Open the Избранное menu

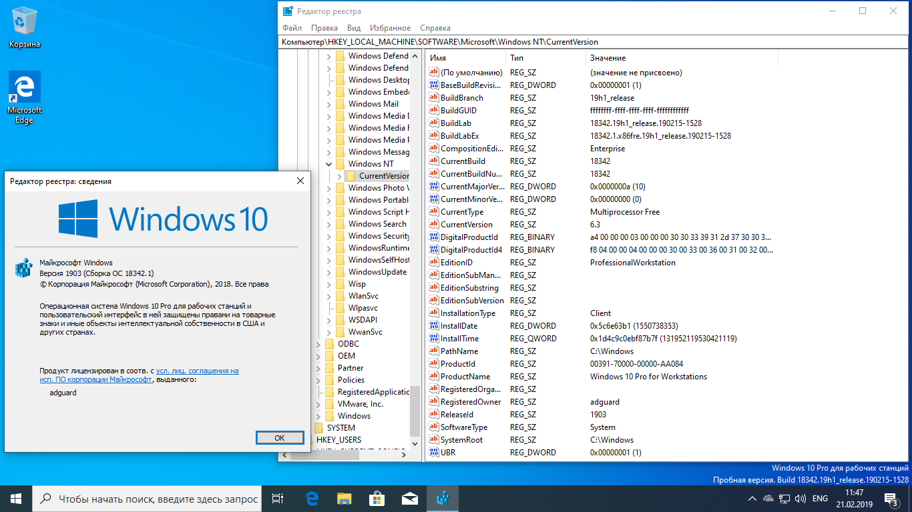tap(390, 28)
